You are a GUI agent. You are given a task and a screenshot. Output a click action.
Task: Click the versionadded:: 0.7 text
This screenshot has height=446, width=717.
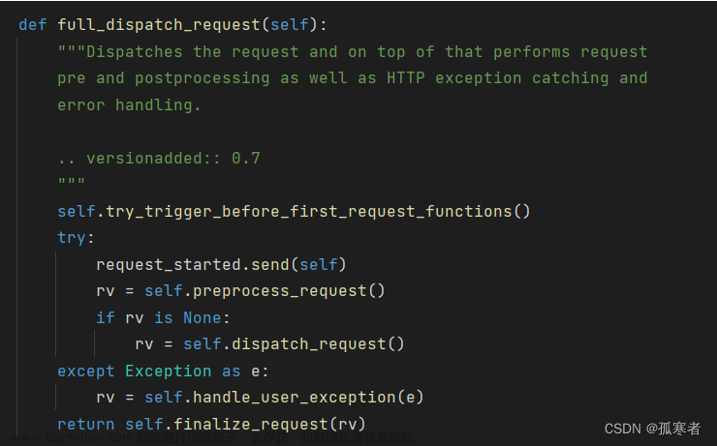click(173, 158)
